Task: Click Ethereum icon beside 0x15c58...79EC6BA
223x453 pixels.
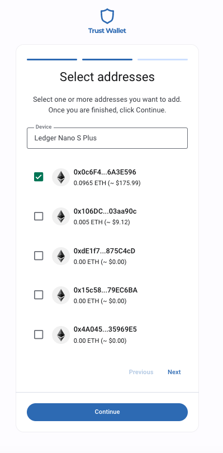Action: [61, 295]
